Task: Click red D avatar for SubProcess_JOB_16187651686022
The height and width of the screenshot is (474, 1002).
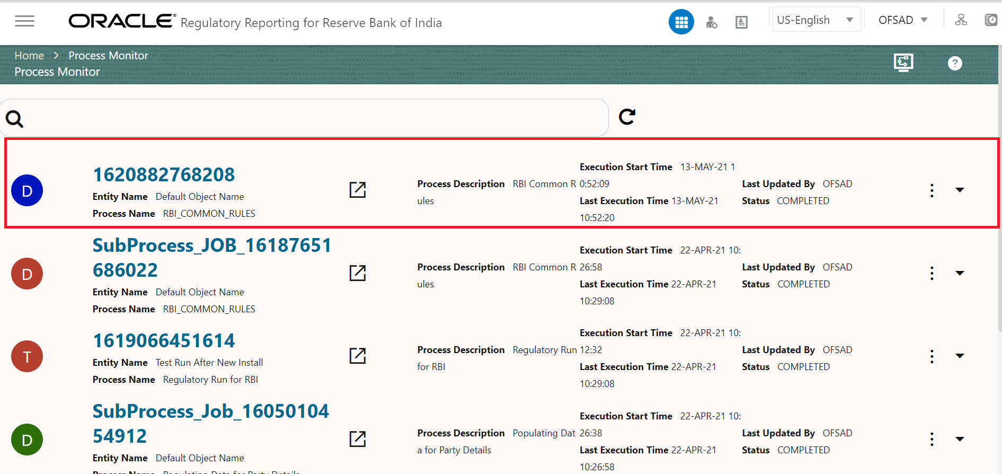Action: (x=27, y=274)
